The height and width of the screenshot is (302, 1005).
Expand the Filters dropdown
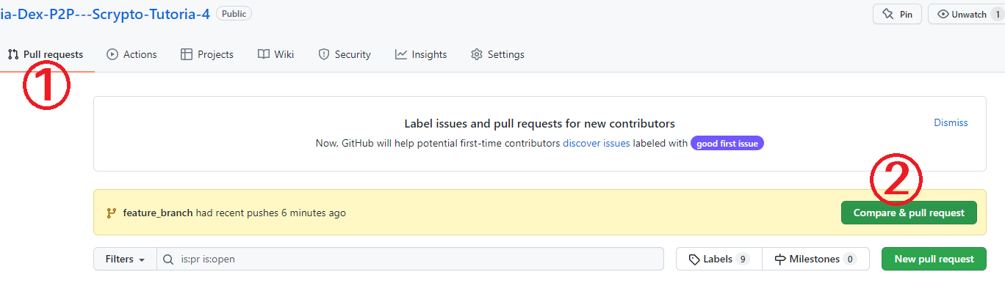point(125,259)
